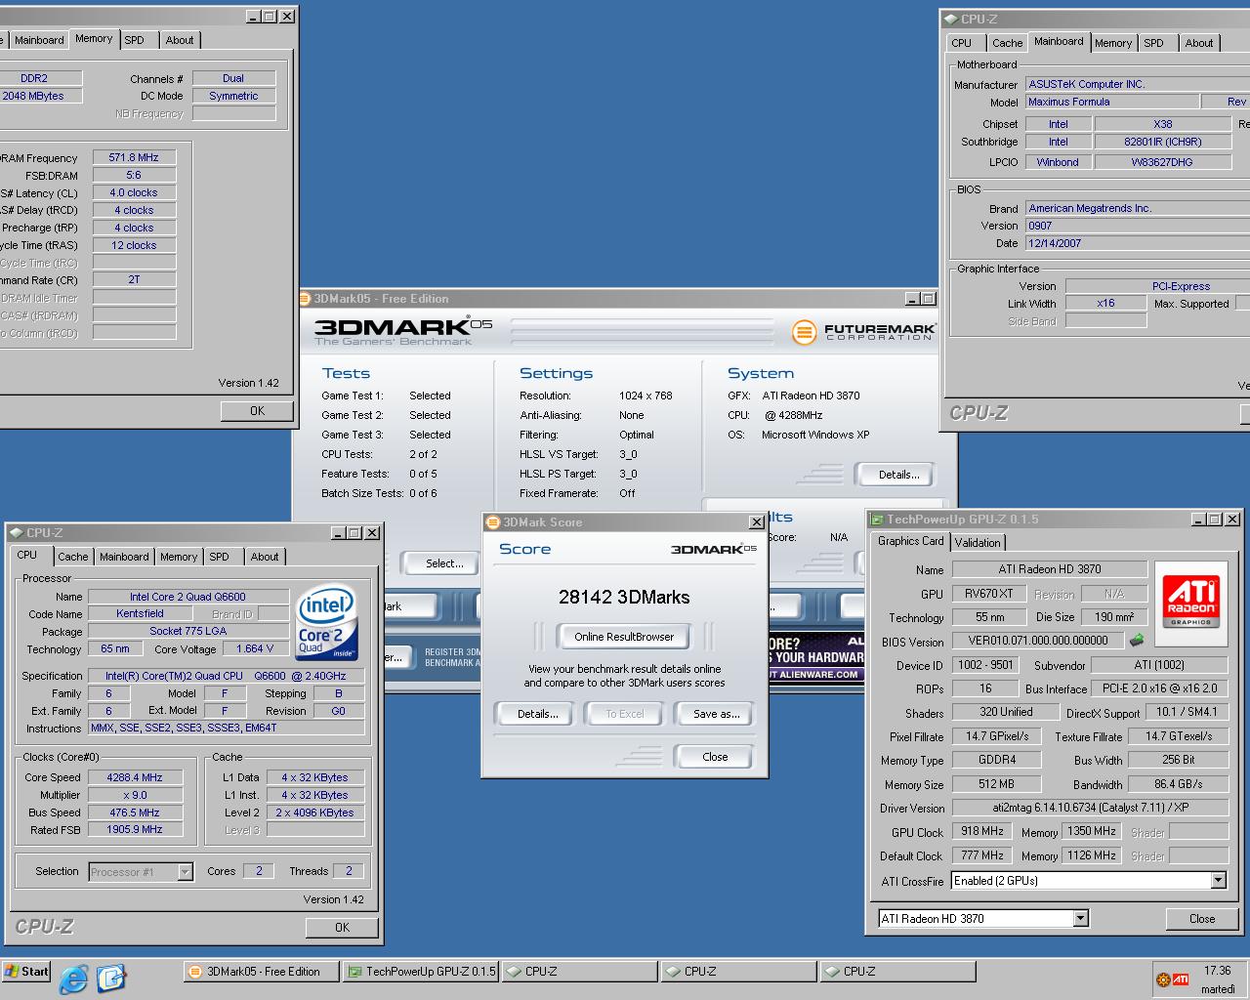The height and width of the screenshot is (1000, 1250).
Task: Click the Save as... button
Action: pos(716,714)
